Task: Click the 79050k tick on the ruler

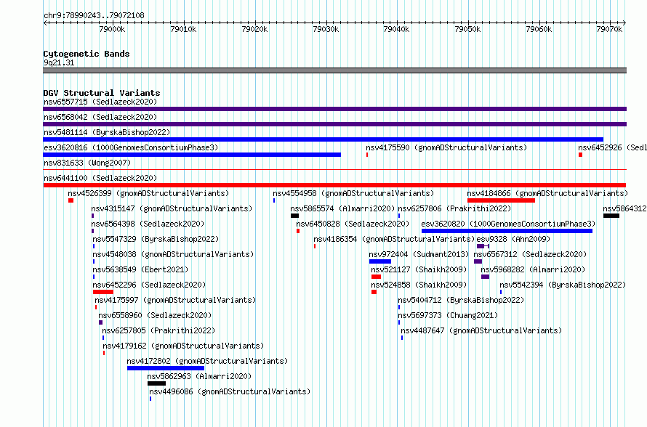Action: point(467,29)
